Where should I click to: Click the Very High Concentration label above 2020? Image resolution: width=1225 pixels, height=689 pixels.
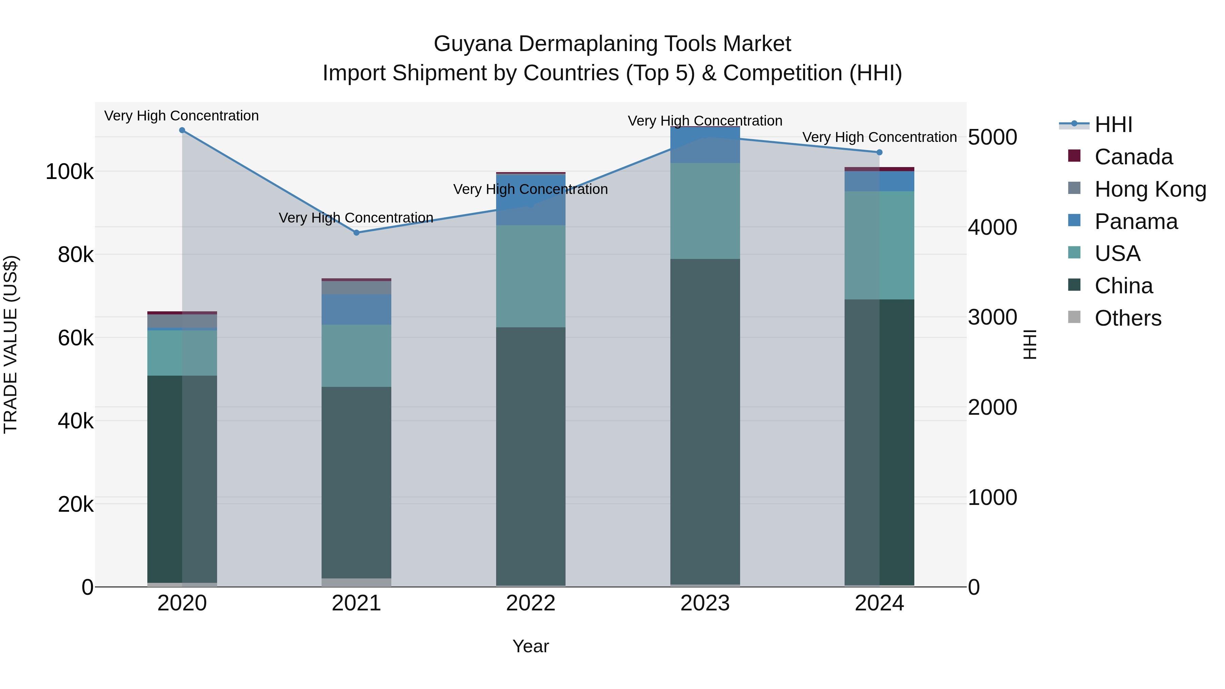[182, 116]
